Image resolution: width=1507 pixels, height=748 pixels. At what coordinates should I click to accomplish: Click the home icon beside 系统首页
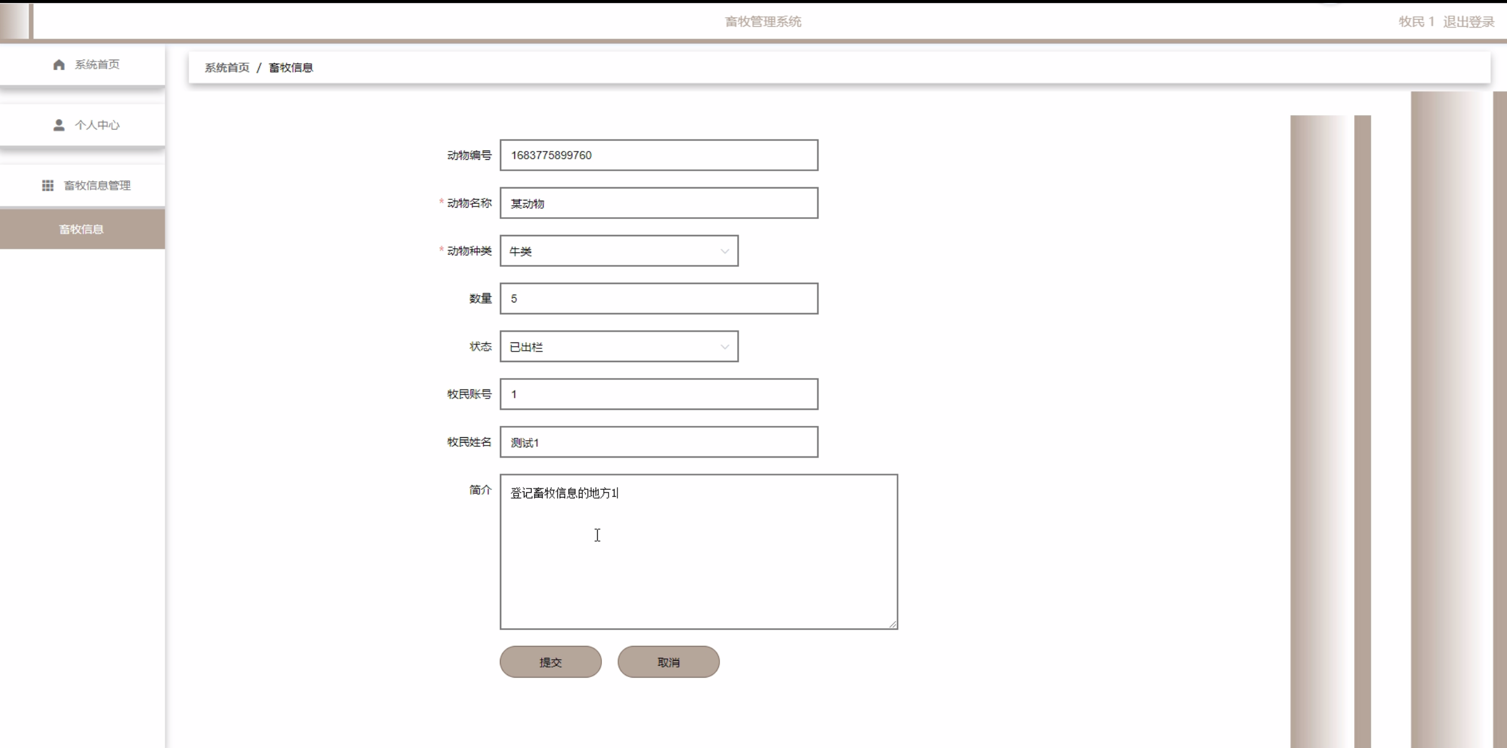58,64
